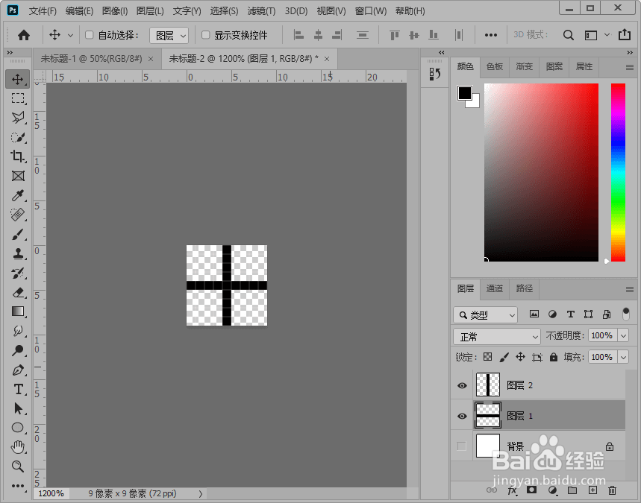Image resolution: width=641 pixels, height=503 pixels.
Task: Select the Horizontal Type tool
Action: [x=18, y=389]
